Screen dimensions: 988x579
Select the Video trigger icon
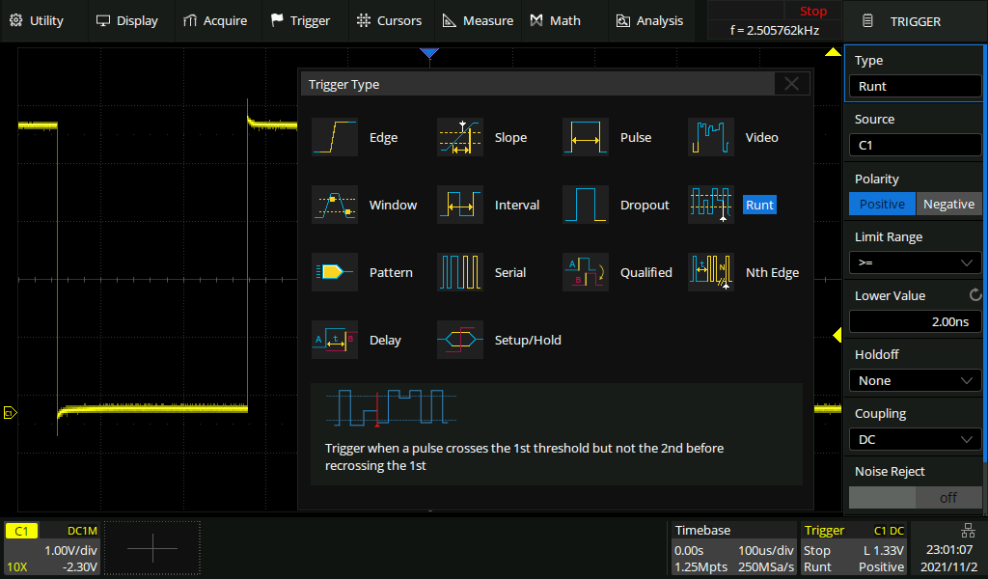pos(711,138)
